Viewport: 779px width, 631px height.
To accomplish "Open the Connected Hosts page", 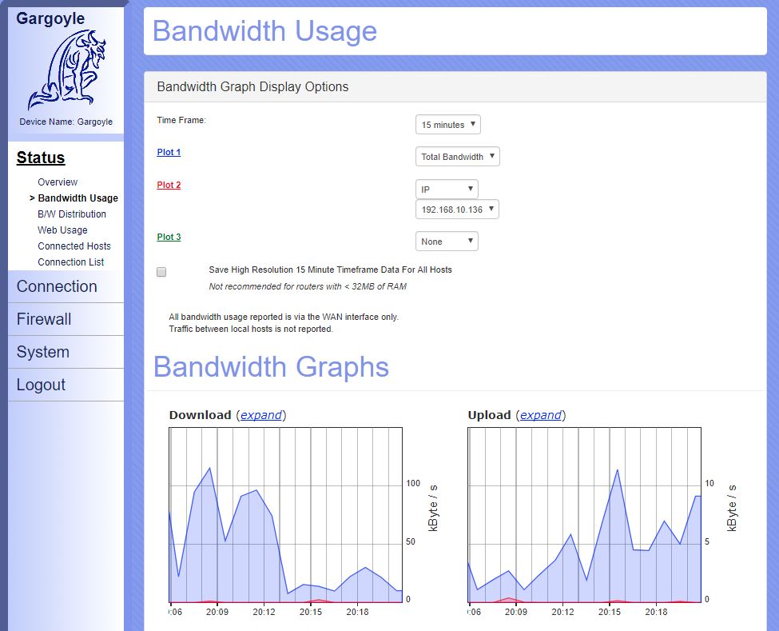I will pos(74,246).
